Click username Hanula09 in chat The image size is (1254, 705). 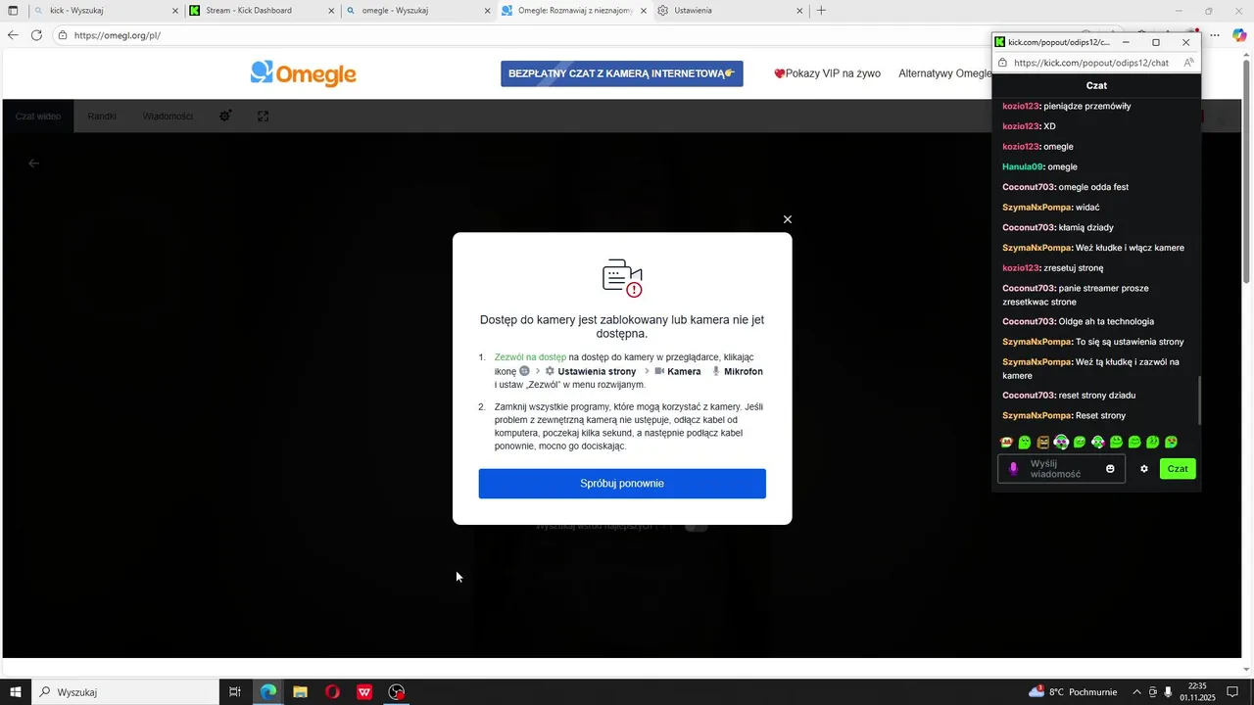[x=1023, y=167]
